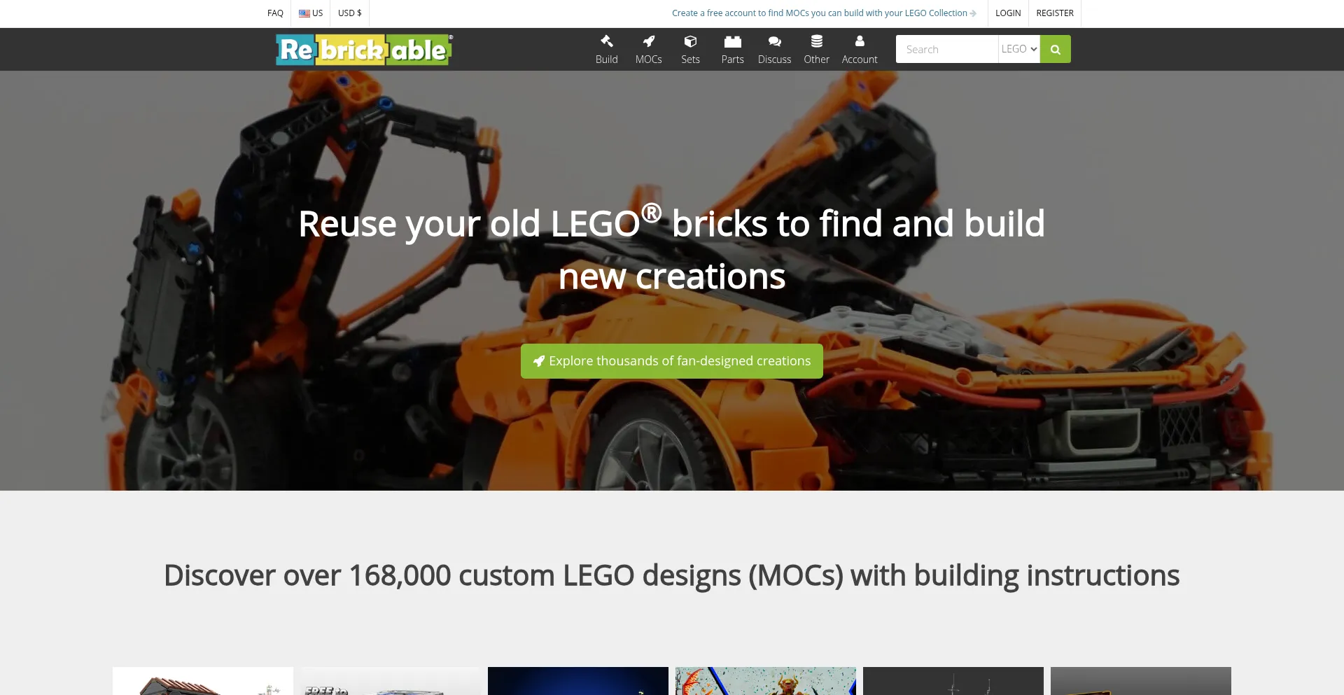
Task: Open the Sets box icon menu
Action: [690, 50]
